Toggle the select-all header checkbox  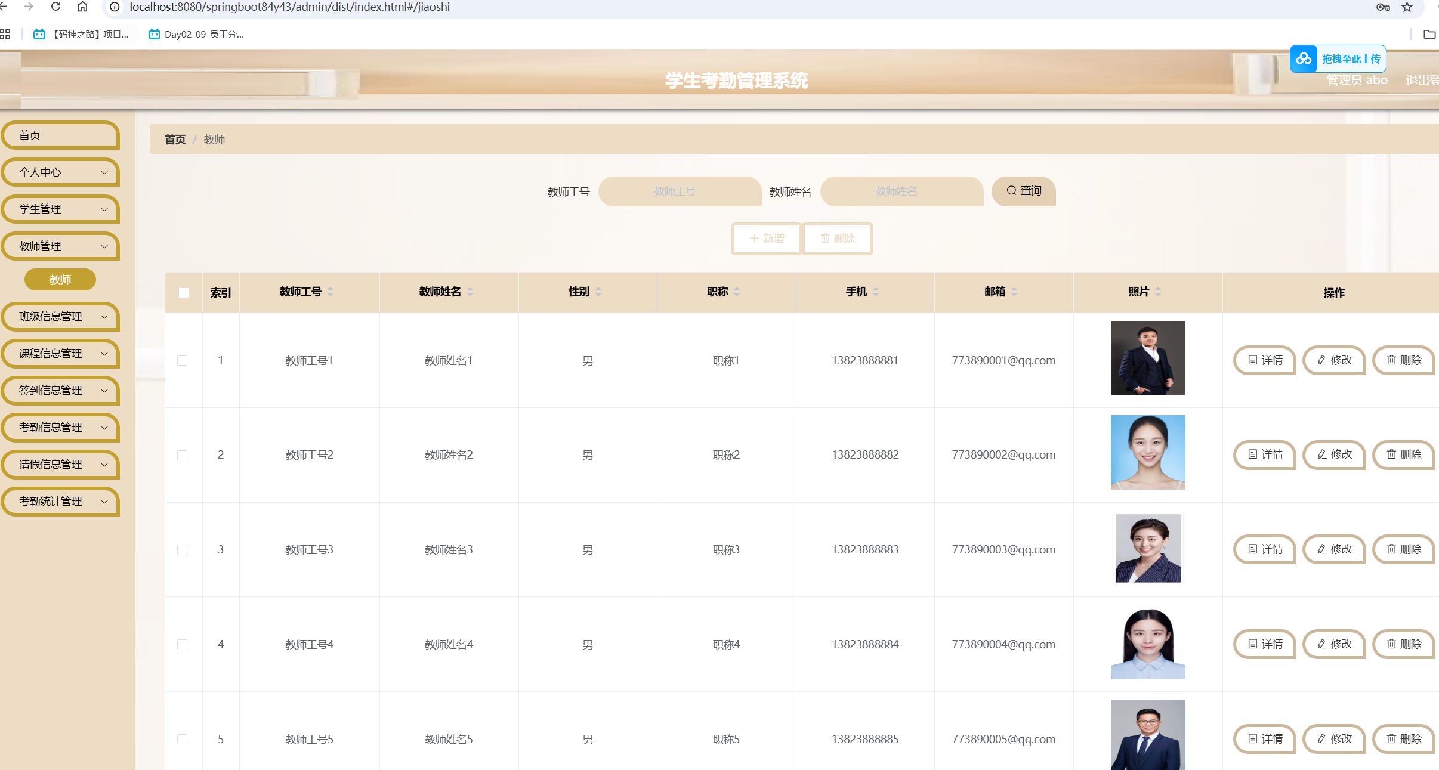coord(184,292)
